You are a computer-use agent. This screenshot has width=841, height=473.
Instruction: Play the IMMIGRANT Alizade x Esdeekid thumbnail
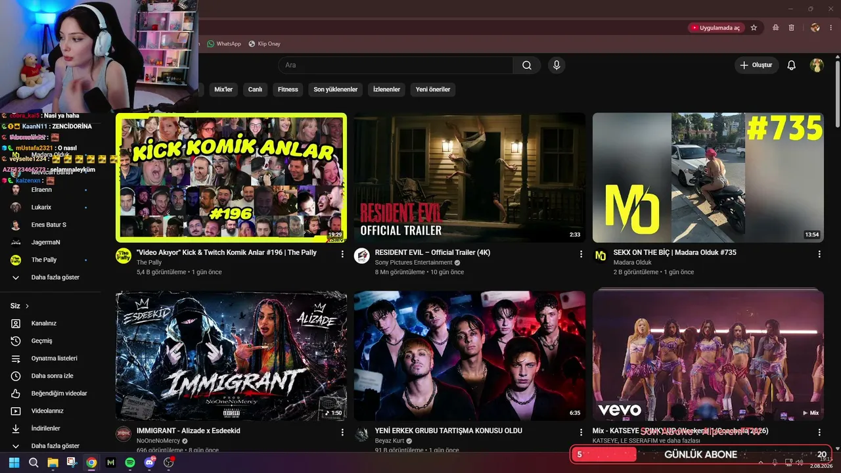coord(231,355)
